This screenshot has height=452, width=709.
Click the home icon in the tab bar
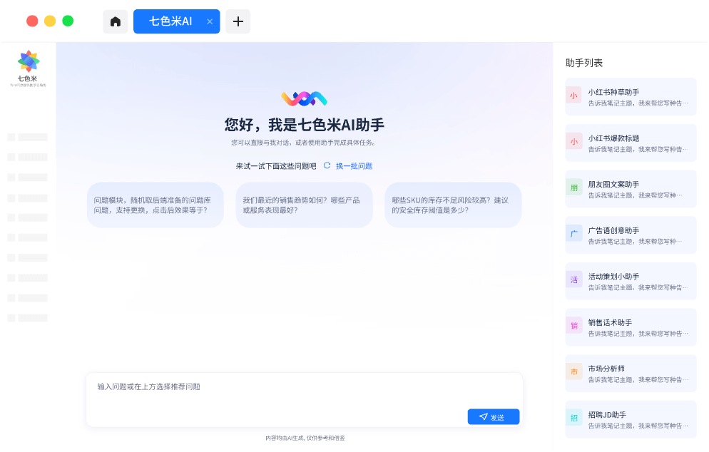click(116, 21)
